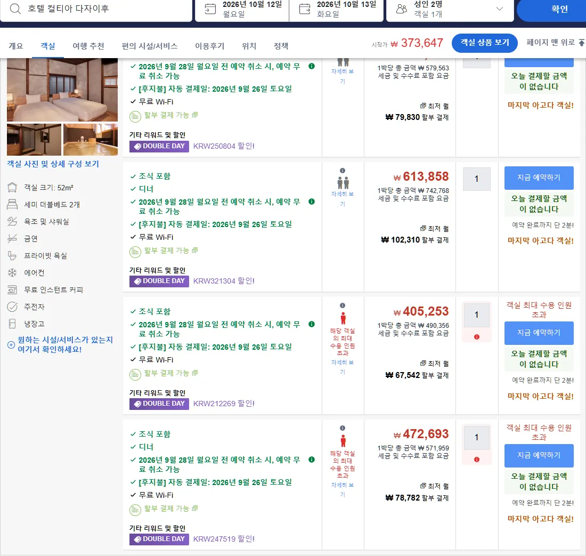
Task: Switch to the 이용후기 tab
Action: click(x=210, y=46)
